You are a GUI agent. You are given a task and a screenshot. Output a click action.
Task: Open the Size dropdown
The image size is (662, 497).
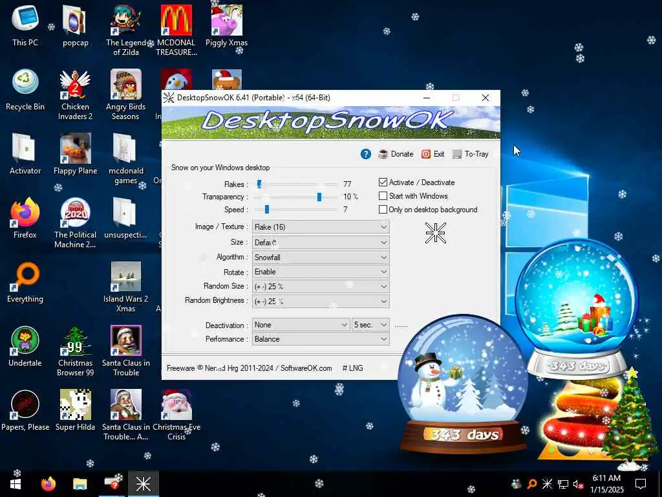coord(321,242)
